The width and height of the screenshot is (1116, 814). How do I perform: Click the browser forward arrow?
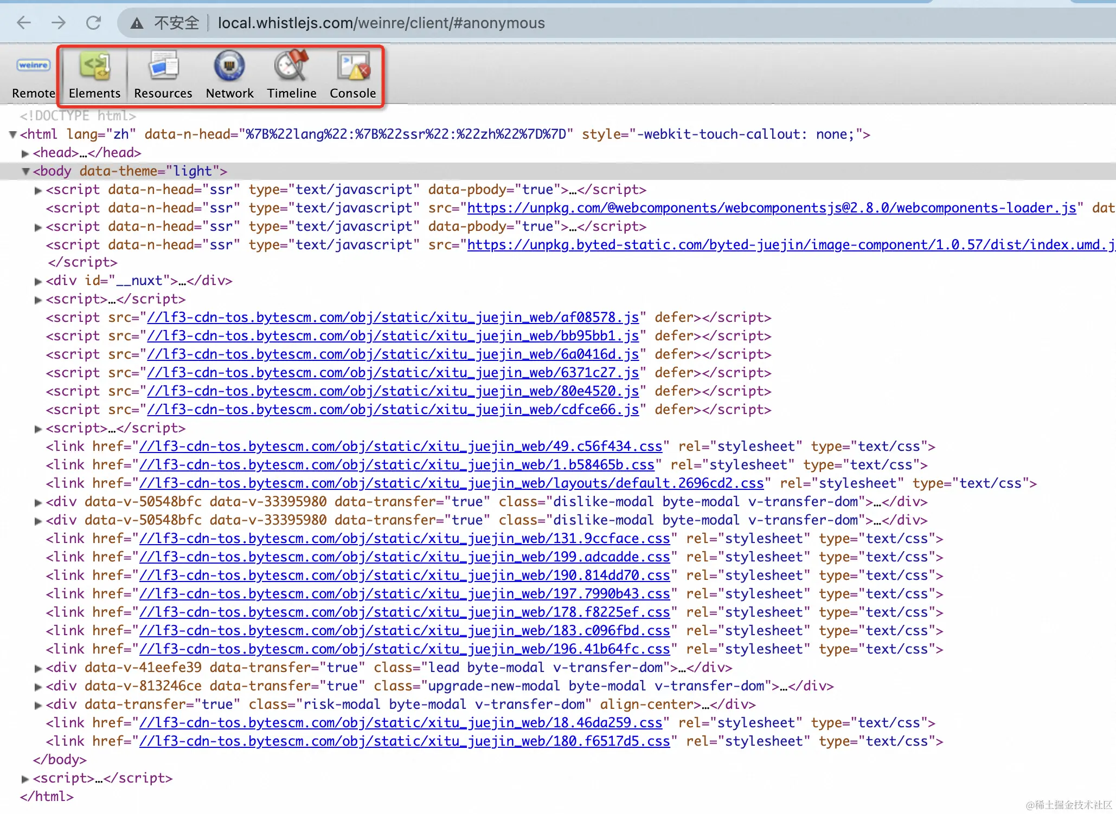click(x=59, y=23)
